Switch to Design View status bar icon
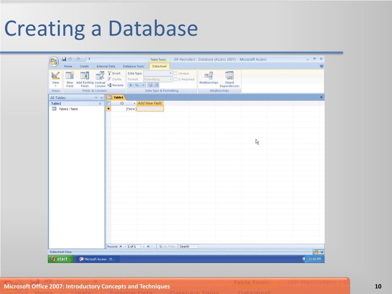Viewport: 392px width, 294px height. (322, 252)
